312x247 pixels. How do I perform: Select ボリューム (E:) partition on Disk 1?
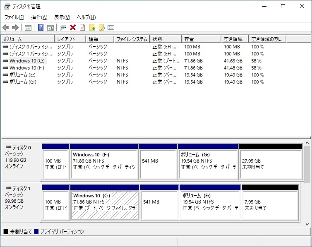click(210, 202)
